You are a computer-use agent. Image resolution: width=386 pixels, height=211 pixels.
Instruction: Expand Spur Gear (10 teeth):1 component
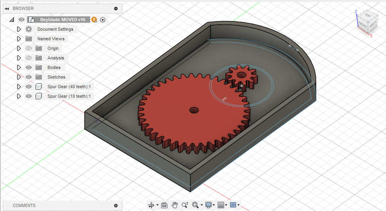pyautogui.click(x=19, y=96)
